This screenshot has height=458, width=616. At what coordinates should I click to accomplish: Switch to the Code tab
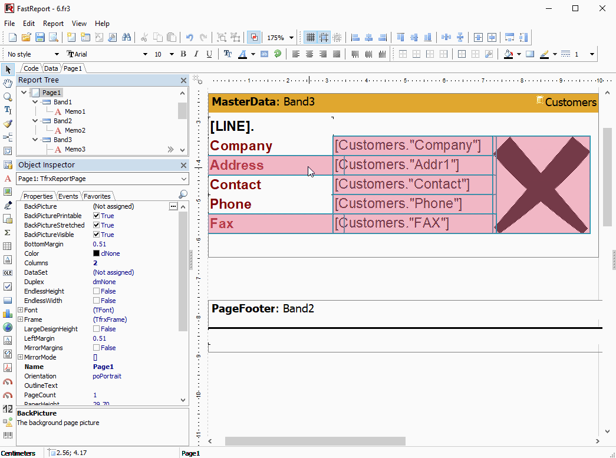coord(31,68)
